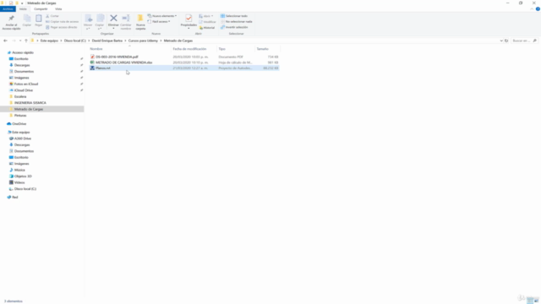The image size is (541, 304).
Task: Click the Copiar icon in Portapapeles
Action: coord(27,19)
